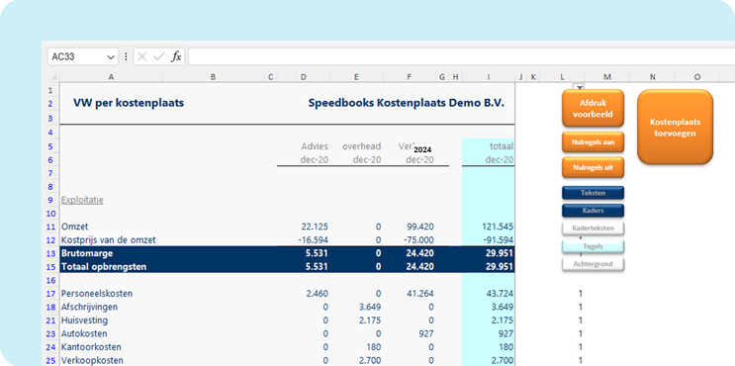Select column O header
The width and height of the screenshot is (735, 366).
pyautogui.click(x=697, y=77)
